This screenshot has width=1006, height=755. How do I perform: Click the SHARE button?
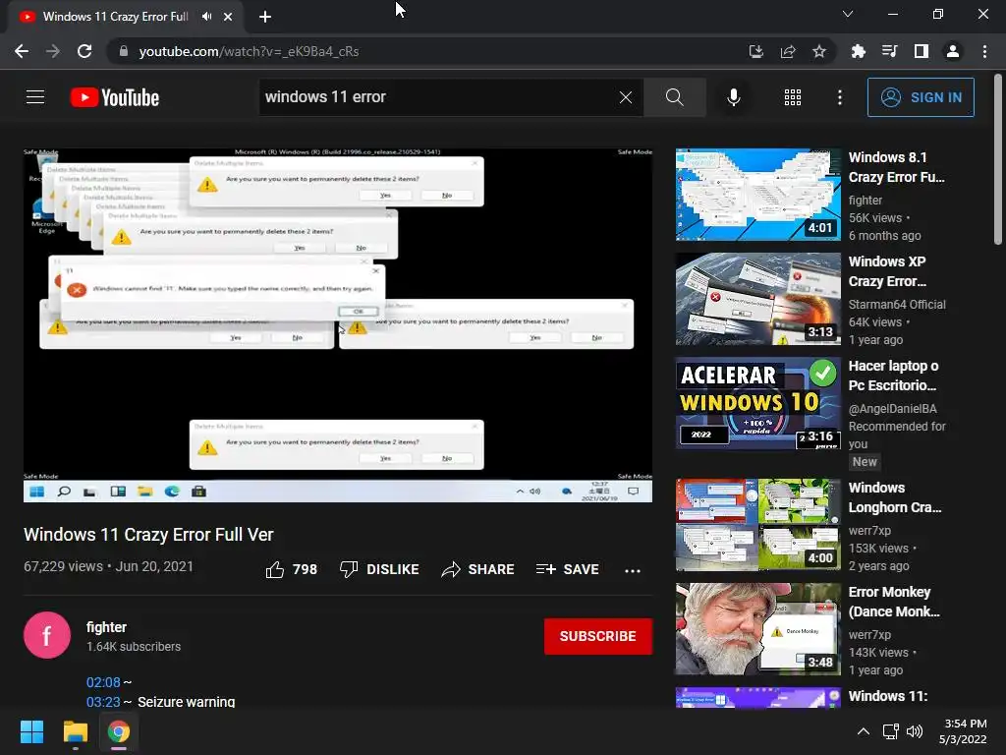click(x=478, y=569)
